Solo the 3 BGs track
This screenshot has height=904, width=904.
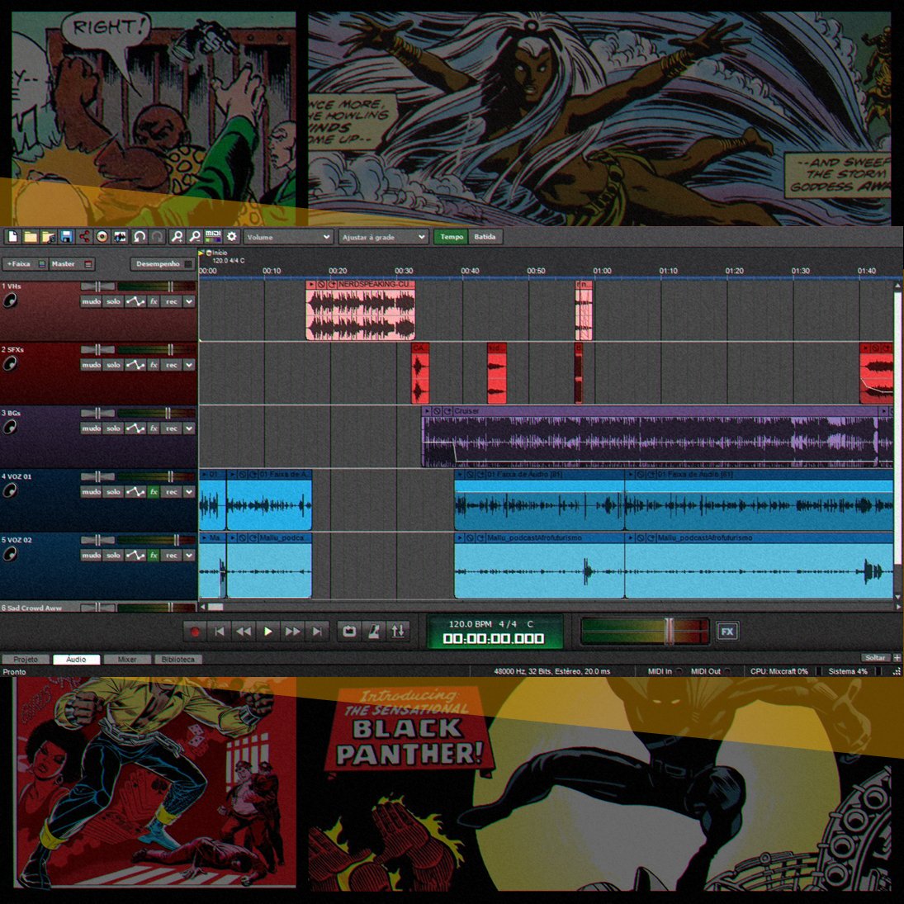tap(114, 428)
